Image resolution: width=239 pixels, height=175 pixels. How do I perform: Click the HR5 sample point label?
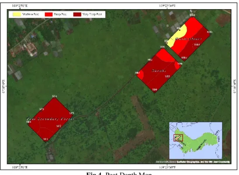click(197, 45)
